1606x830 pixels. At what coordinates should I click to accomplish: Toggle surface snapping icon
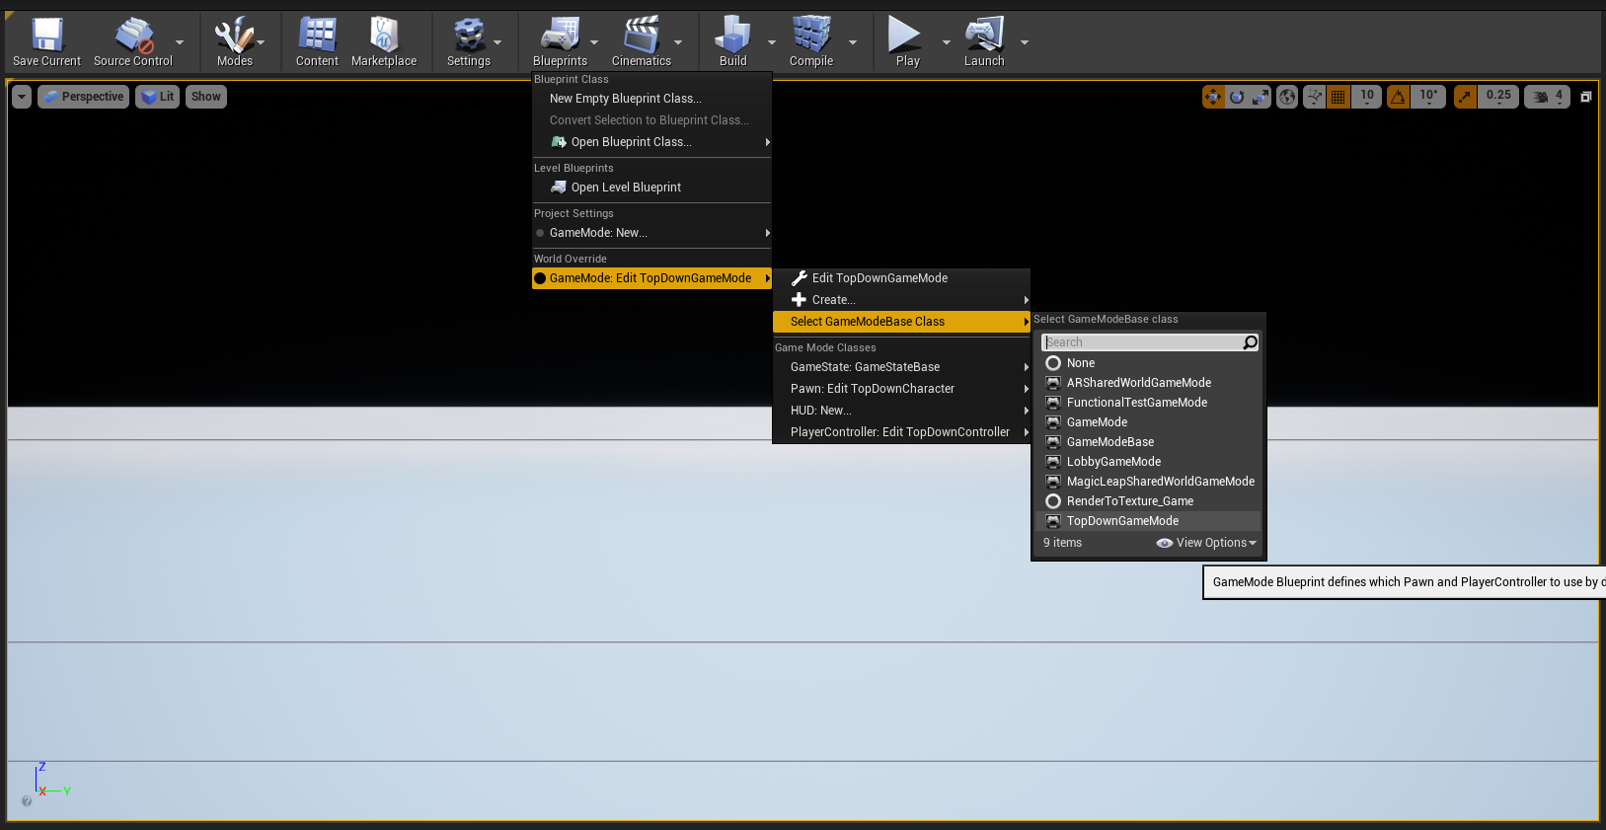point(1314,97)
